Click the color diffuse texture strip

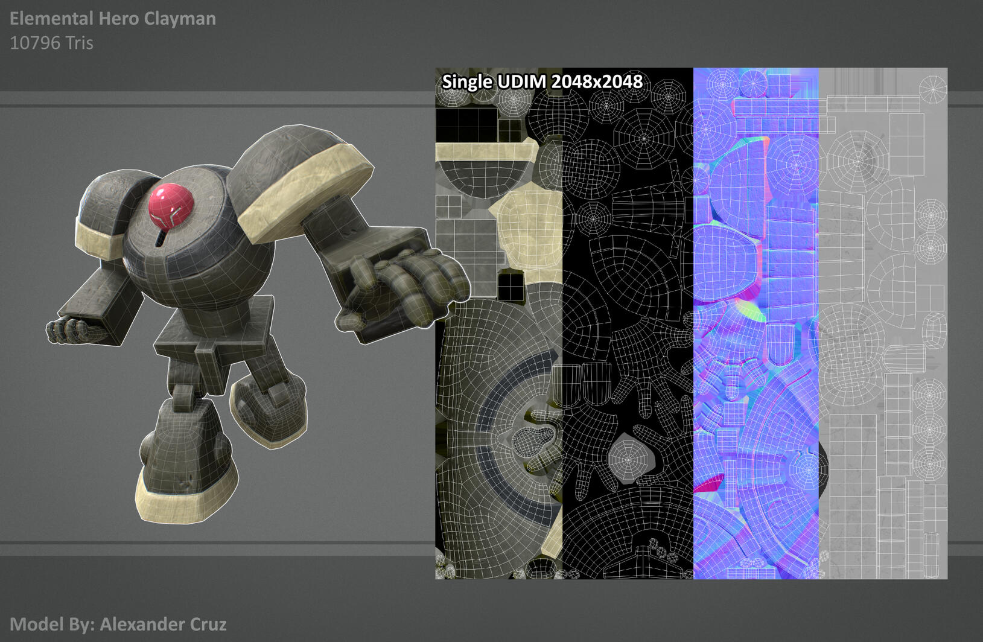(499, 323)
